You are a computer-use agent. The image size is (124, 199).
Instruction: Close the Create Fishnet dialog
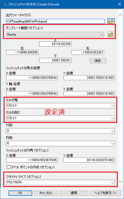(x=119, y=4)
